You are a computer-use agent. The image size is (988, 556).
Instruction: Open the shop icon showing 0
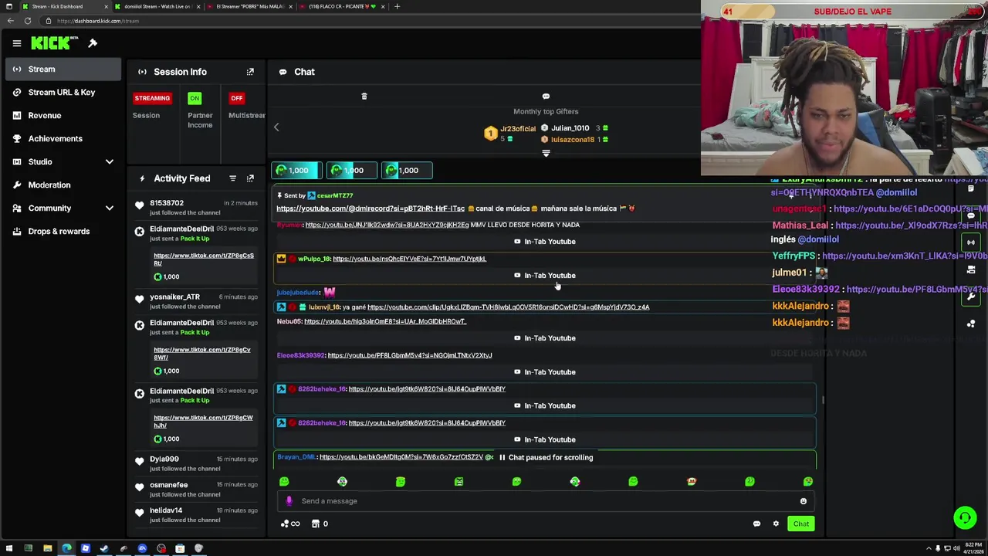[320, 524]
